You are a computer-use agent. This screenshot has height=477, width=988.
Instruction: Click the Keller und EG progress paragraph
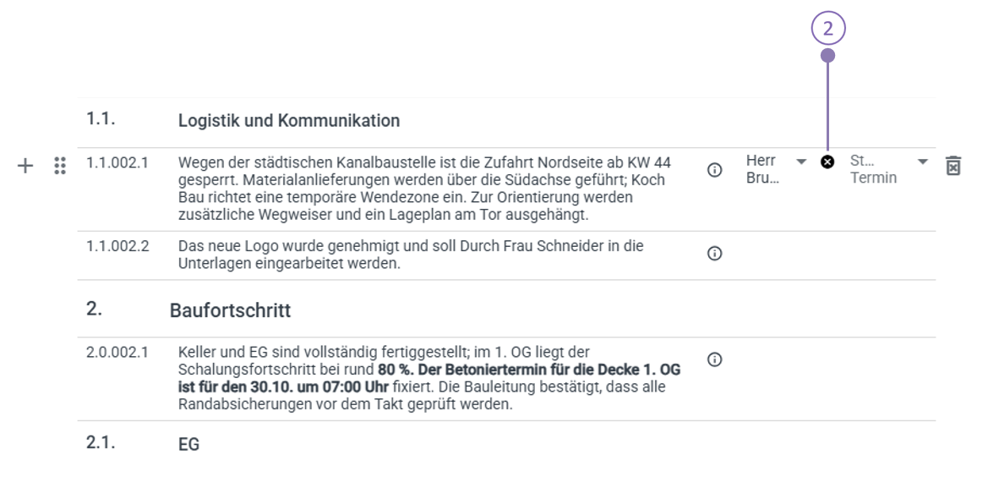pos(429,377)
